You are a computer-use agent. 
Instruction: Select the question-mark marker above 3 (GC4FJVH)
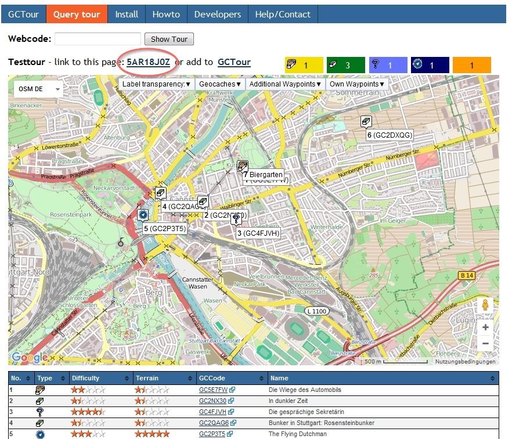236,218
